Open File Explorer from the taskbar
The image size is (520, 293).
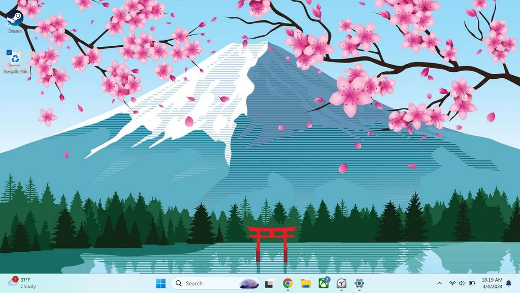(305, 283)
